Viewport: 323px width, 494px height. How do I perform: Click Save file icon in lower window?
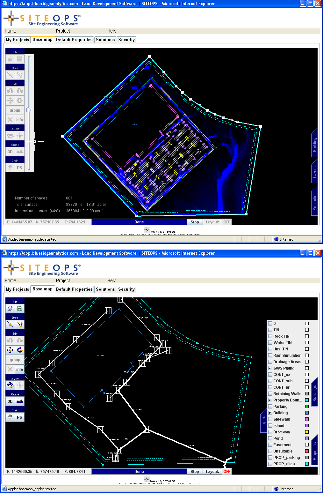pyautogui.click(x=20, y=309)
